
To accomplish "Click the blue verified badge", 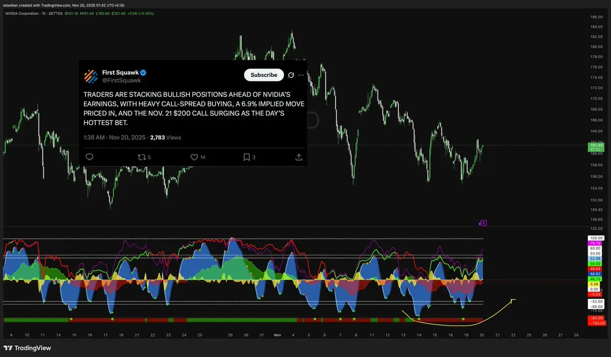I will pos(144,72).
